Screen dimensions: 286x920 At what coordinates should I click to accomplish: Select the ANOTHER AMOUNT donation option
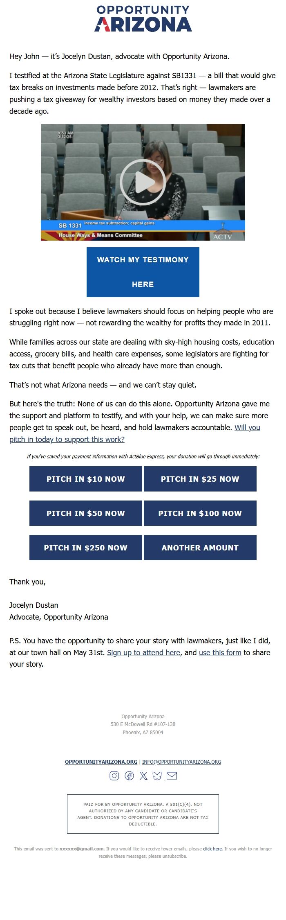pyautogui.click(x=200, y=547)
